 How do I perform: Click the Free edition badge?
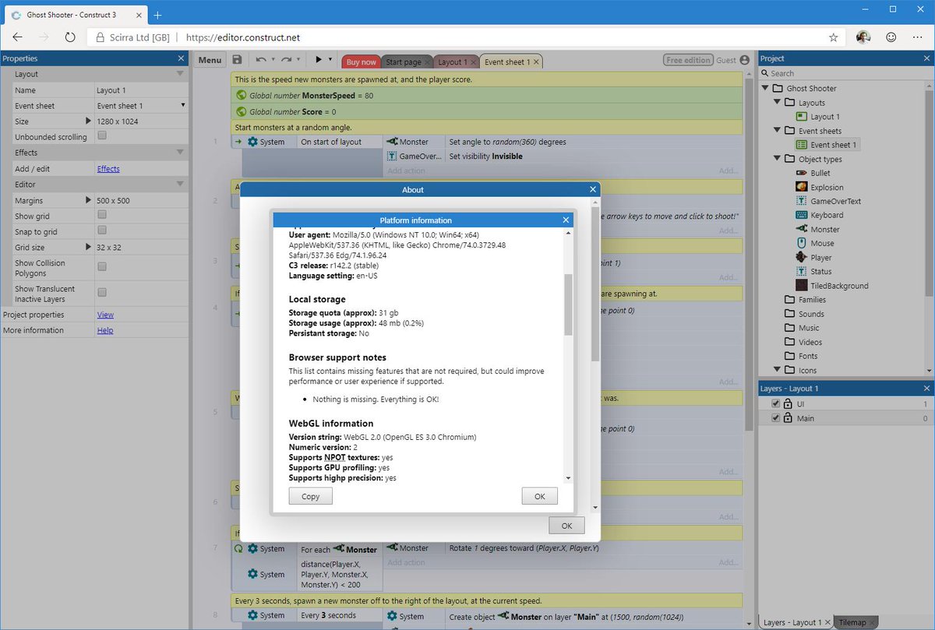click(689, 60)
